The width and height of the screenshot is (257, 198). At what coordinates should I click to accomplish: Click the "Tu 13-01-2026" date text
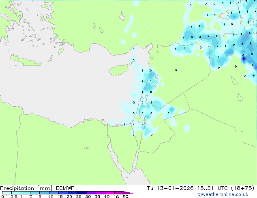(170, 188)
